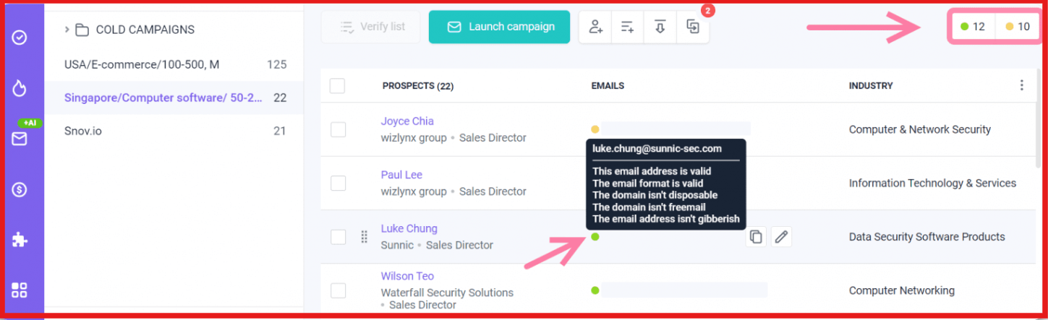Select Wilson Teo's row checkbox

point(338,290)
